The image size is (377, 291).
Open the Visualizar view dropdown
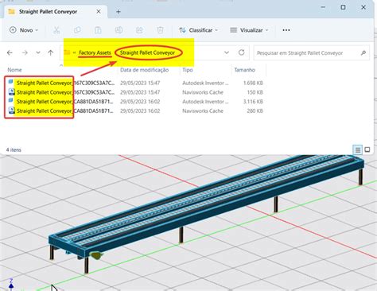(249, 30)
